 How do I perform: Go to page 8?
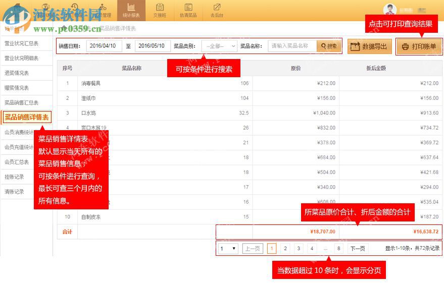338,249
